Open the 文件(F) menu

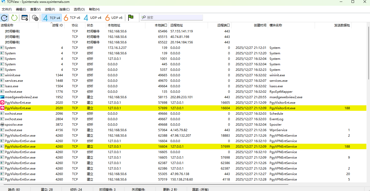pyautogui.click(x=7, y=9)
